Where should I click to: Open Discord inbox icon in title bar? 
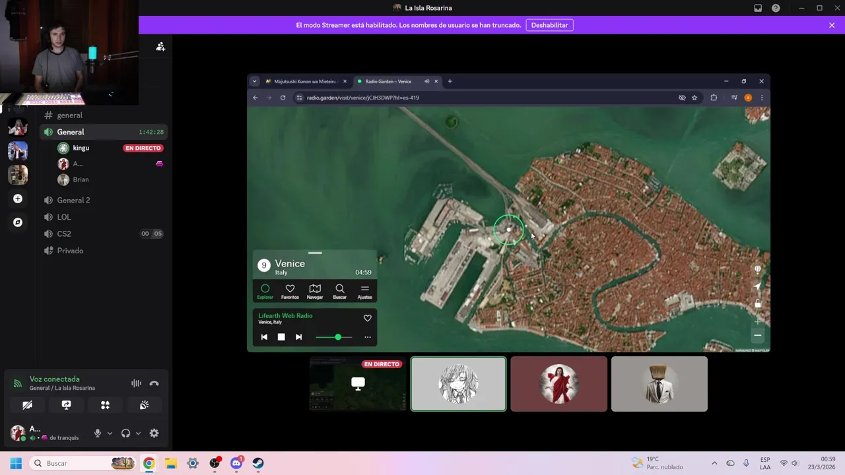[758, 8]
